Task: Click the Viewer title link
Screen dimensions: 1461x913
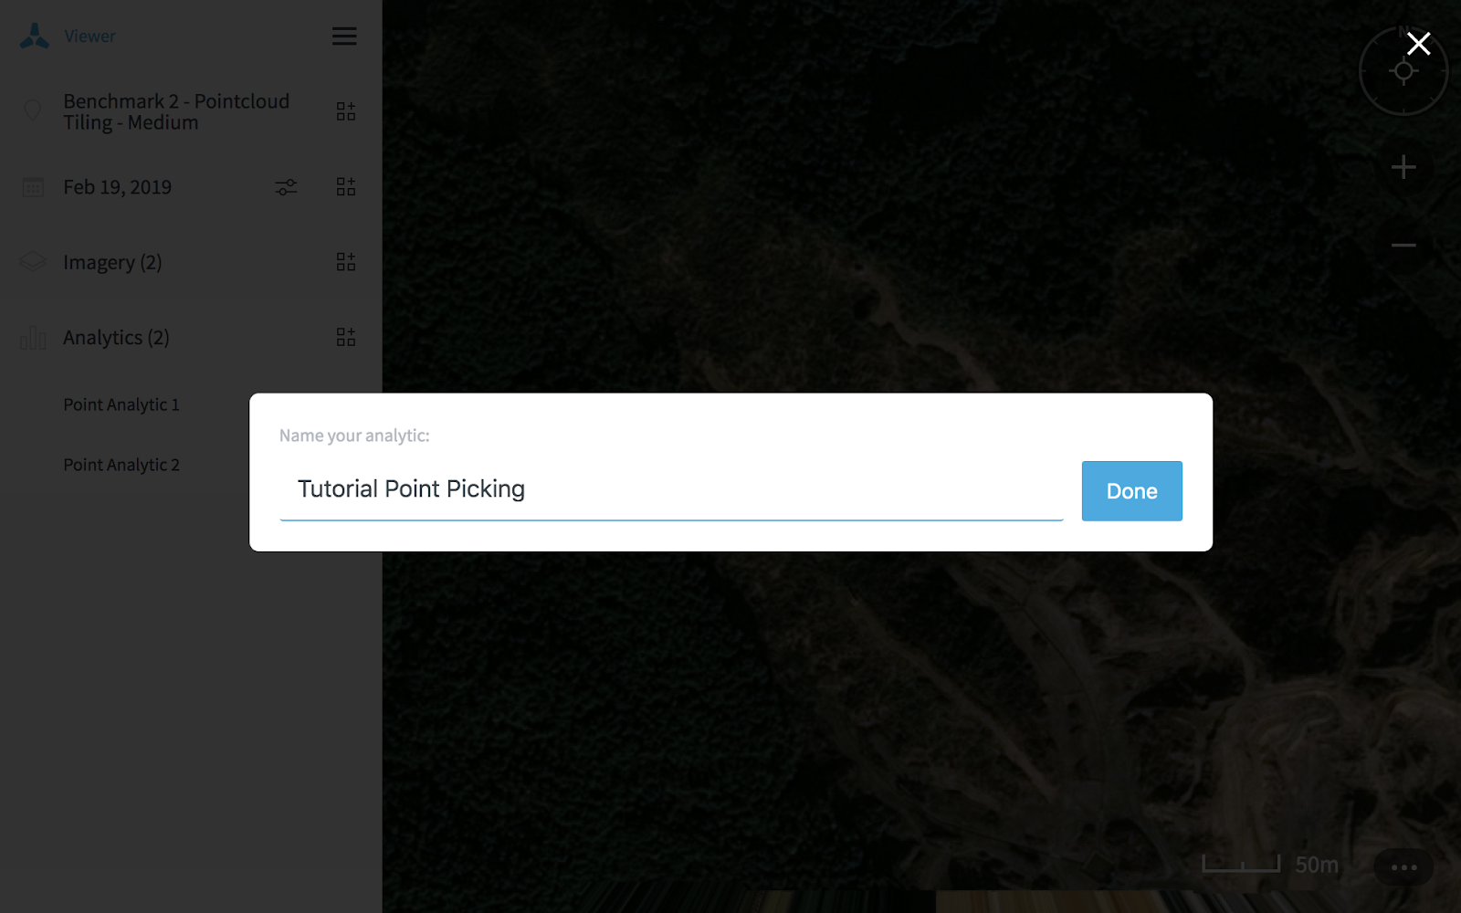Action: click(x=89, y=37)
